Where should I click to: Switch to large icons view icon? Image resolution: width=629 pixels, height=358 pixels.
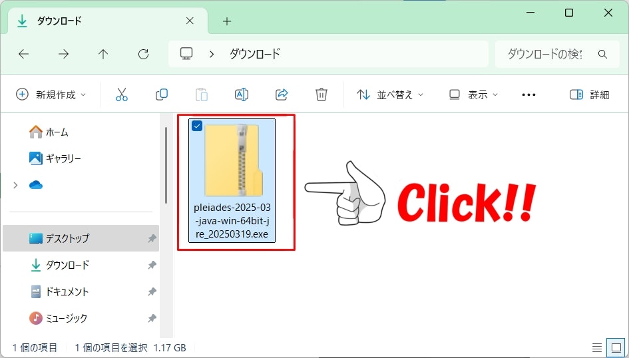(x=616, y=347)
